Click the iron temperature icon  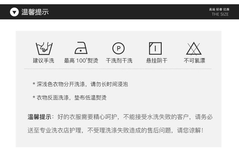81,48
